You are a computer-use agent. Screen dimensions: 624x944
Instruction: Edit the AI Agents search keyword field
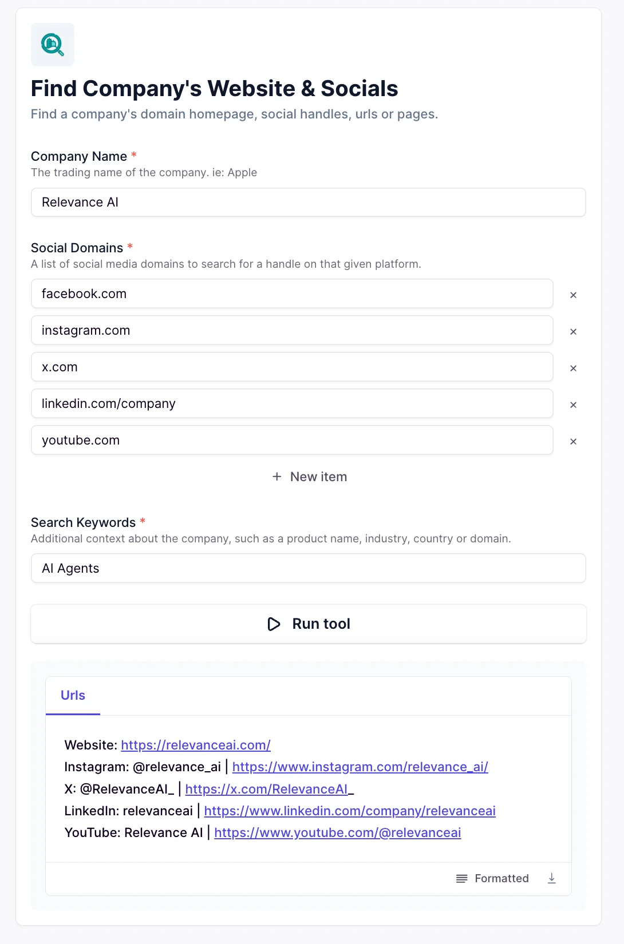tap(309, 568)
